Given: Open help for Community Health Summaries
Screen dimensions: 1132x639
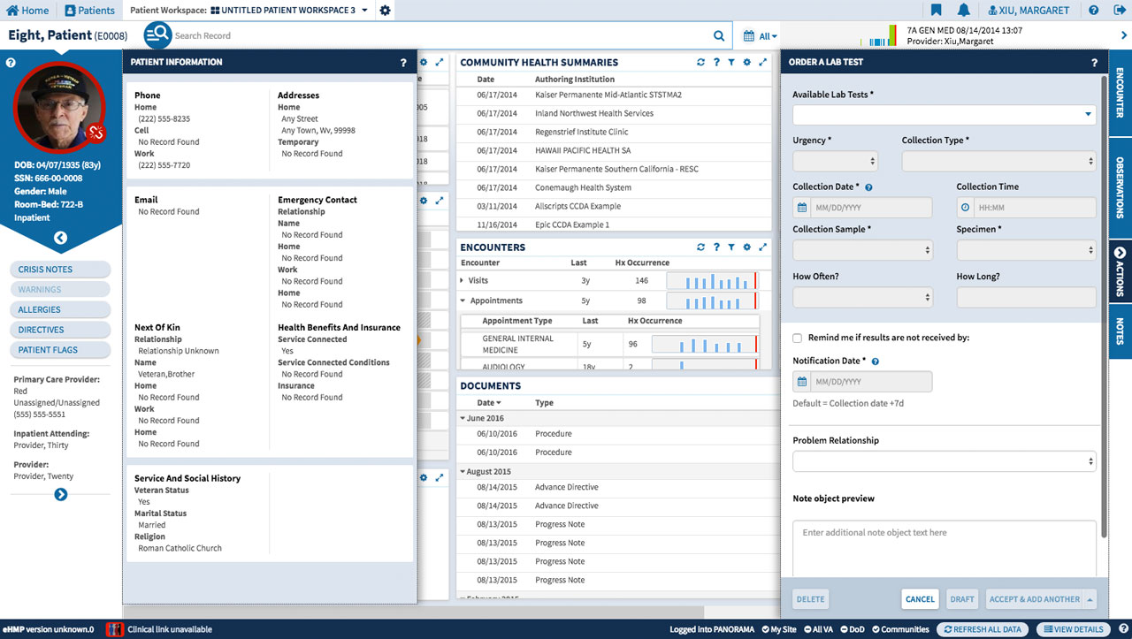Looking at the screenshot, I should coord(716,63).
